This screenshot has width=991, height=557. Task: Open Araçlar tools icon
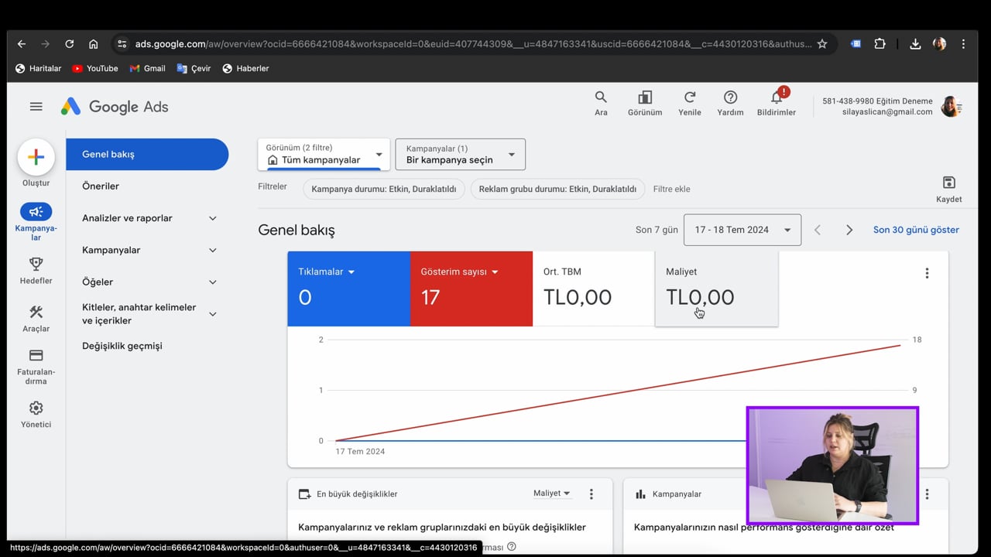click(x=36, y=312)
